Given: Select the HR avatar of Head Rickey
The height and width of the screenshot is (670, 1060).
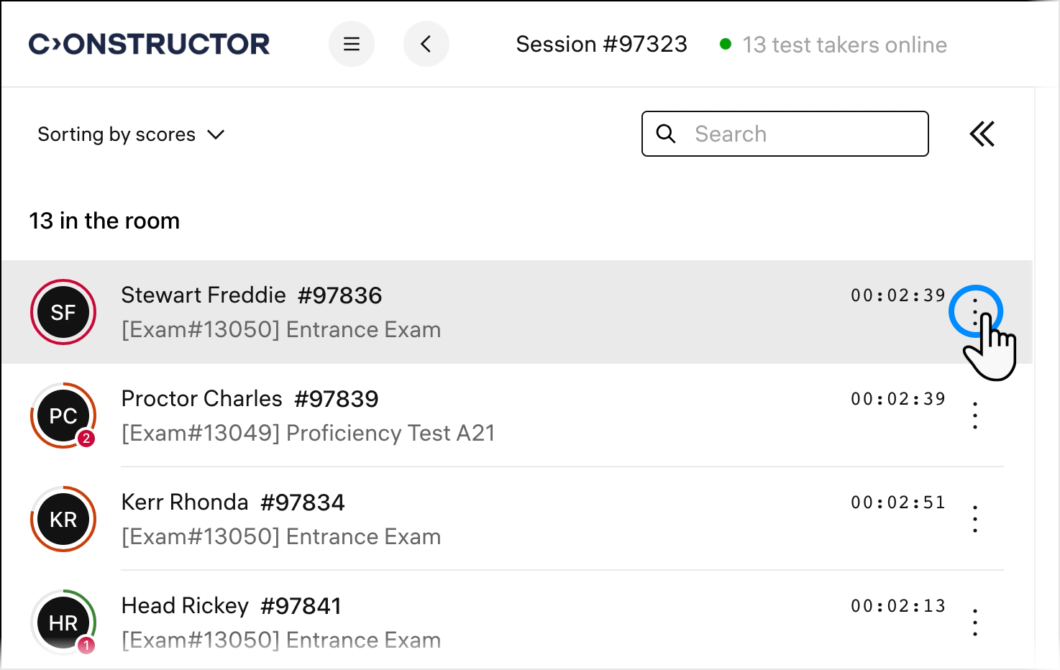Looking at the screenshot, I should pyautogui.click(x=63, y=623).
